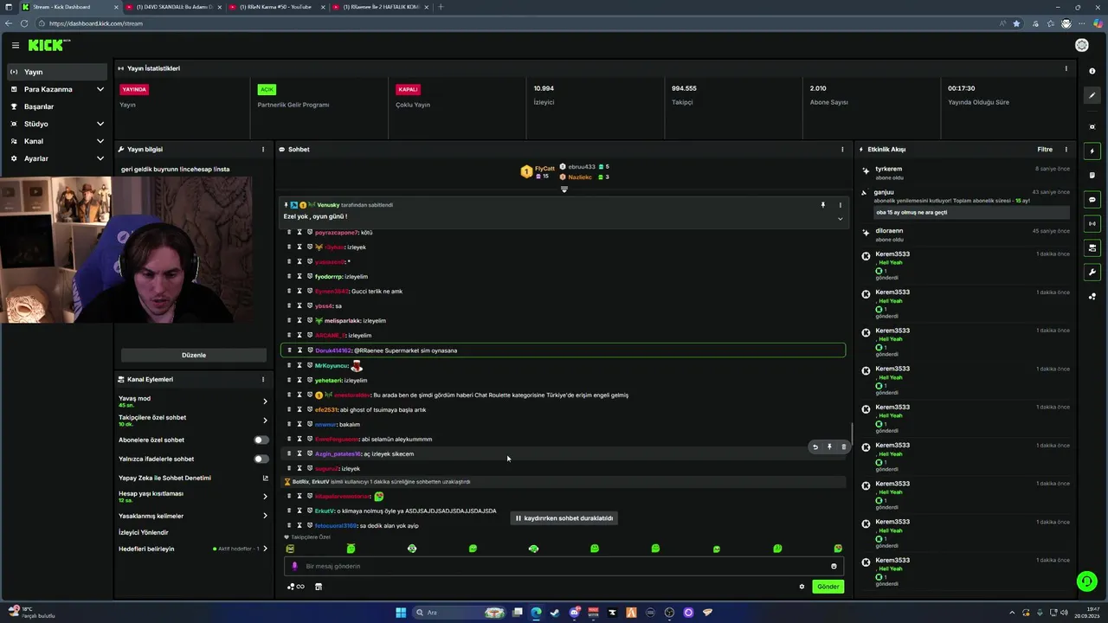This screenshot has width=1108, height=623.
Task: Click username ErkutV in chat
Action: tap(324, 511)
